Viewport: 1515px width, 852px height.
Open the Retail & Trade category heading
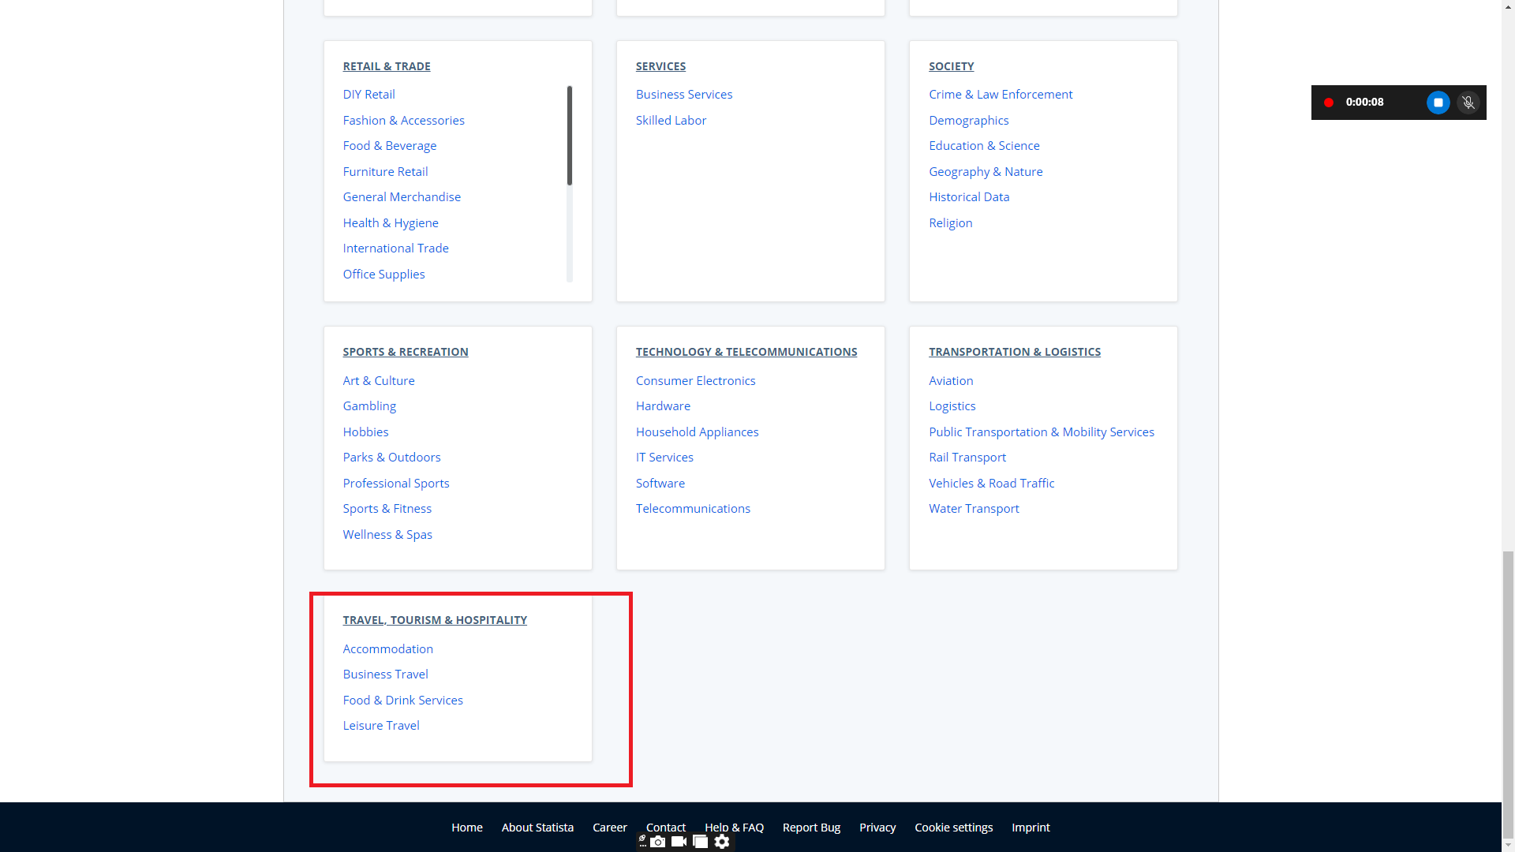coord(386,66)
